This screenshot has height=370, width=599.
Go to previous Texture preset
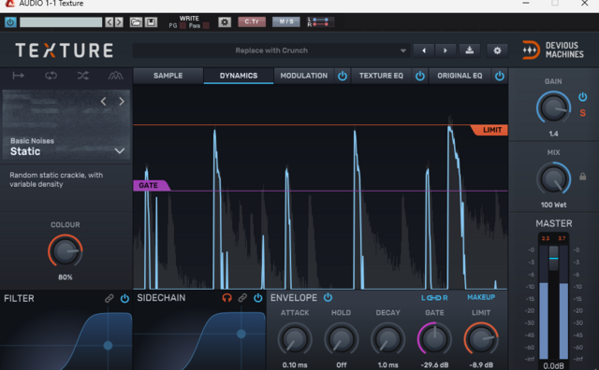[x=424, y=50]
